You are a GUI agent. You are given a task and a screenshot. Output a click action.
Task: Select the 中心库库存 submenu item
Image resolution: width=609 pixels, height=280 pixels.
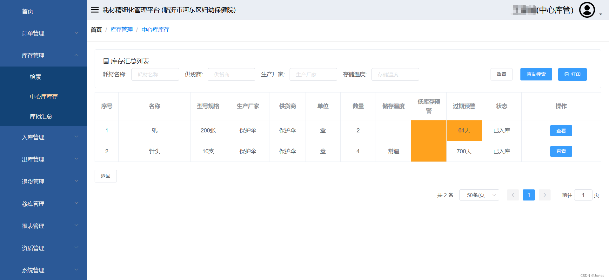43,96
